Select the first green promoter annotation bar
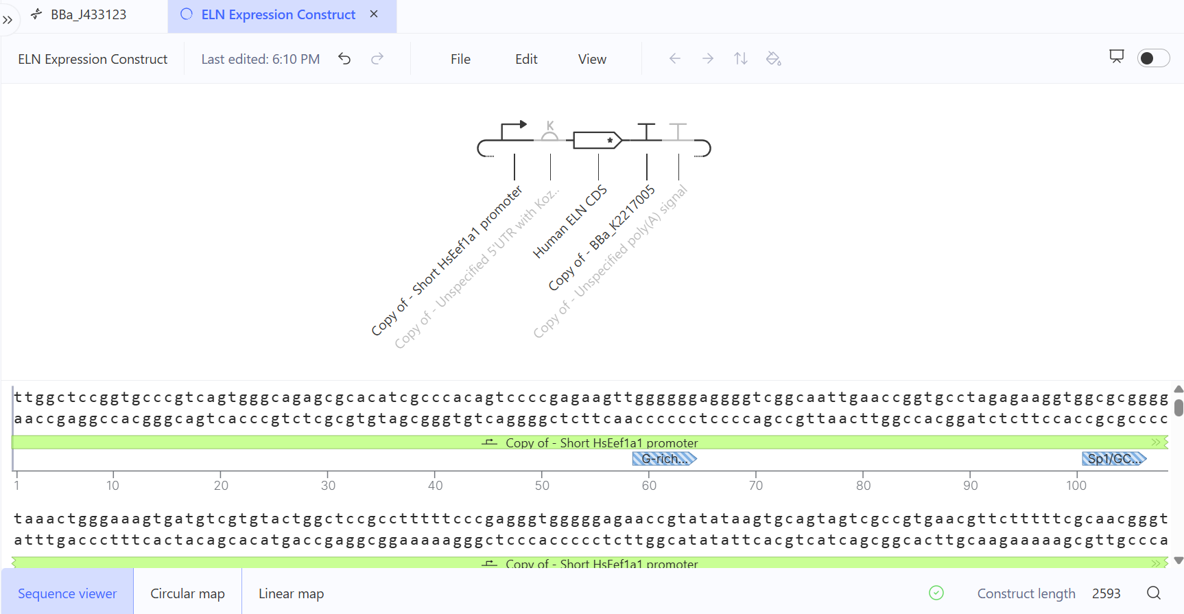The width and height of the screenshot is (1184, 614). point(590,442)
